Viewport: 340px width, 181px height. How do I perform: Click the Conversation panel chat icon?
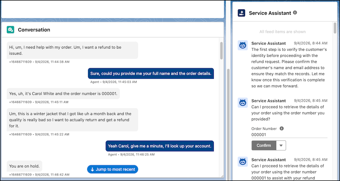[x=10, y=30]
